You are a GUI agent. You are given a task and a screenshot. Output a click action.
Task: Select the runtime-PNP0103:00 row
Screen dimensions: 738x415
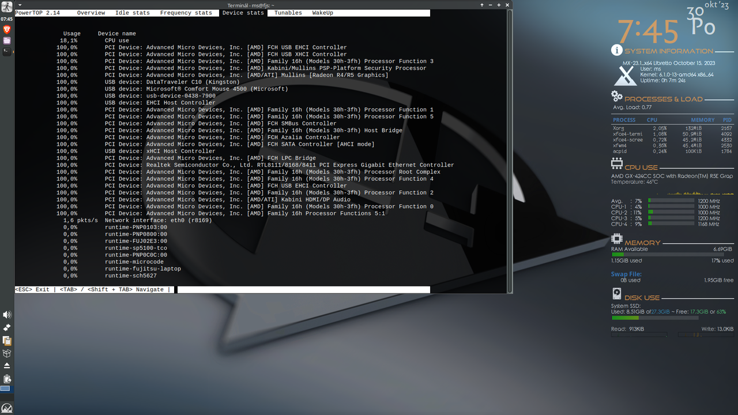pos(115,227)
